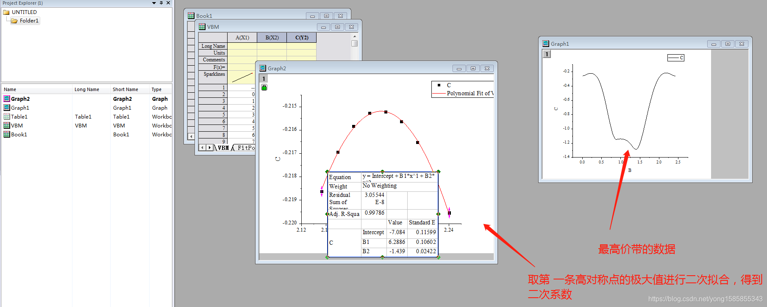Click the scroll up arrow in VBM workbook

(x=355, y=37)
